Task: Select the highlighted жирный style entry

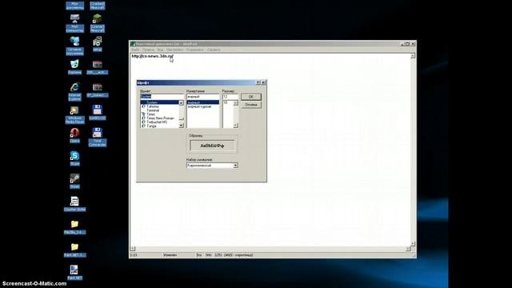Action: 202,102
